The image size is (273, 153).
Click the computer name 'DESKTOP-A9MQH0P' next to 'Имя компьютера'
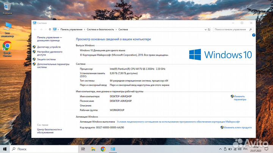tap(121, 96)
